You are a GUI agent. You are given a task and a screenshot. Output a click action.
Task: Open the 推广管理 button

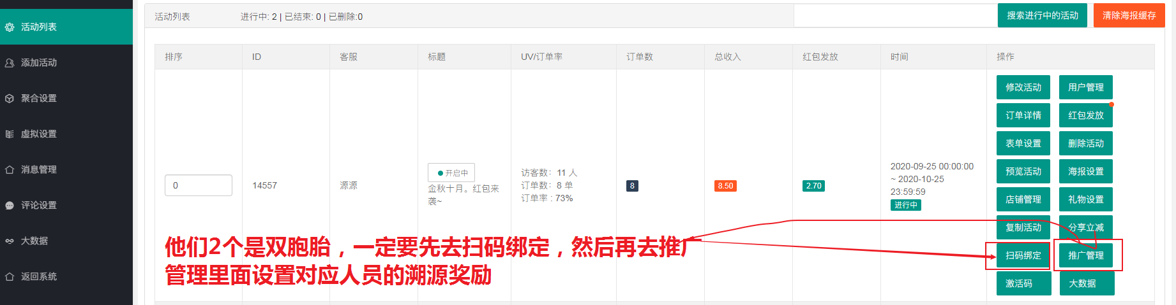[1086, 255]
